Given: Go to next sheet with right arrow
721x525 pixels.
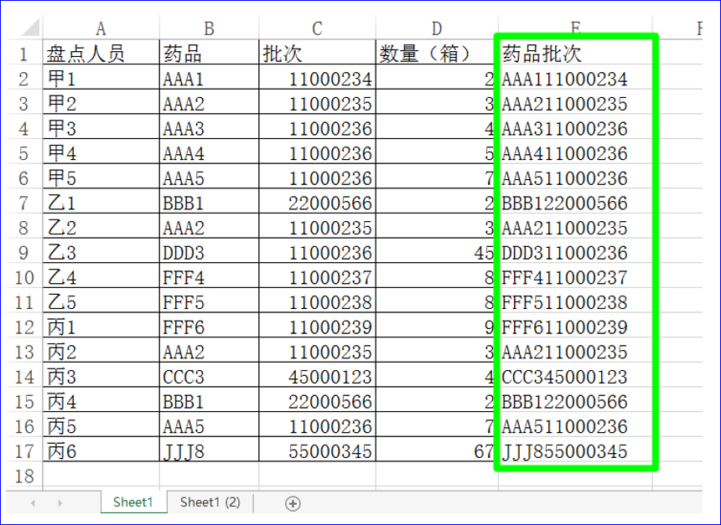Looking at the screenshot, I should click(x=60, y=503).
